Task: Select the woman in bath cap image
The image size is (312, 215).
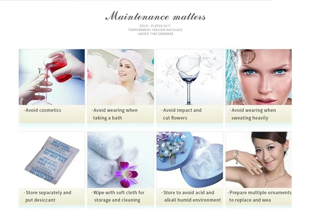Action: [x=121, y=77]
